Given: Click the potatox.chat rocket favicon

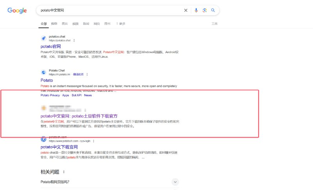Looking at the screenshot, I should [43, 38].
